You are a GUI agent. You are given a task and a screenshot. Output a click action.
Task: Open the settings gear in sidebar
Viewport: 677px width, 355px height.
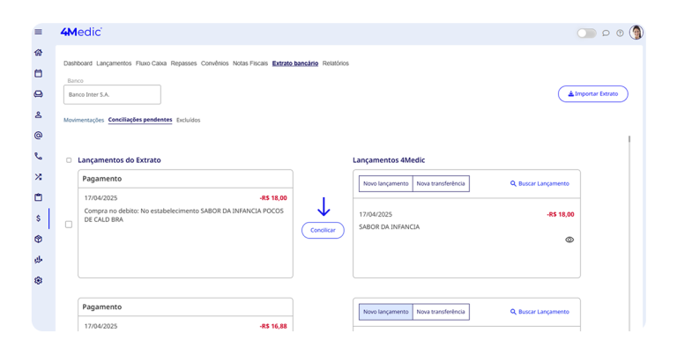(38, 281)
